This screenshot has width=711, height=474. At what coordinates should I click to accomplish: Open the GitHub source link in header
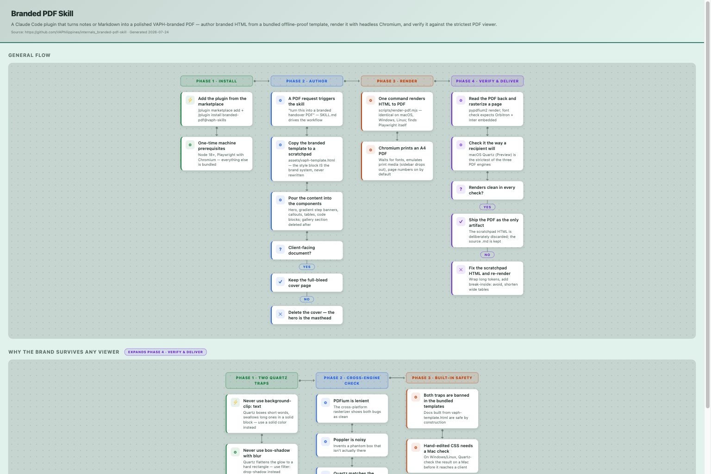75,32
